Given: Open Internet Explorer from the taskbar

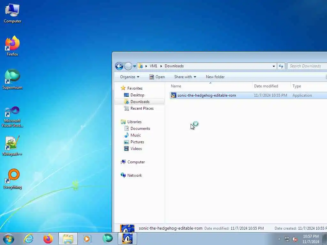Looking at the screenshot, I should [28, 239].
